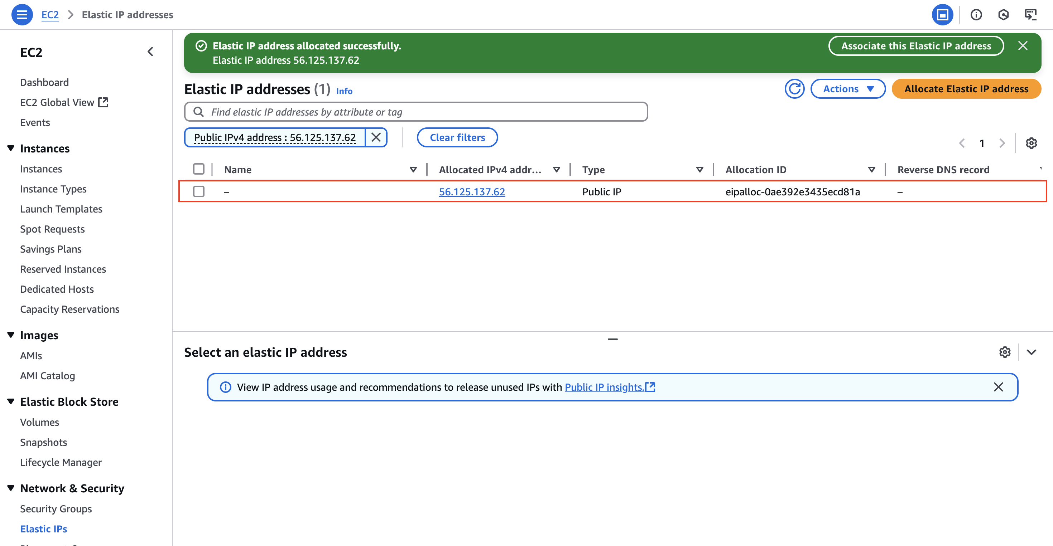Refresh the Elastic IP addresses list

[794, 89]
